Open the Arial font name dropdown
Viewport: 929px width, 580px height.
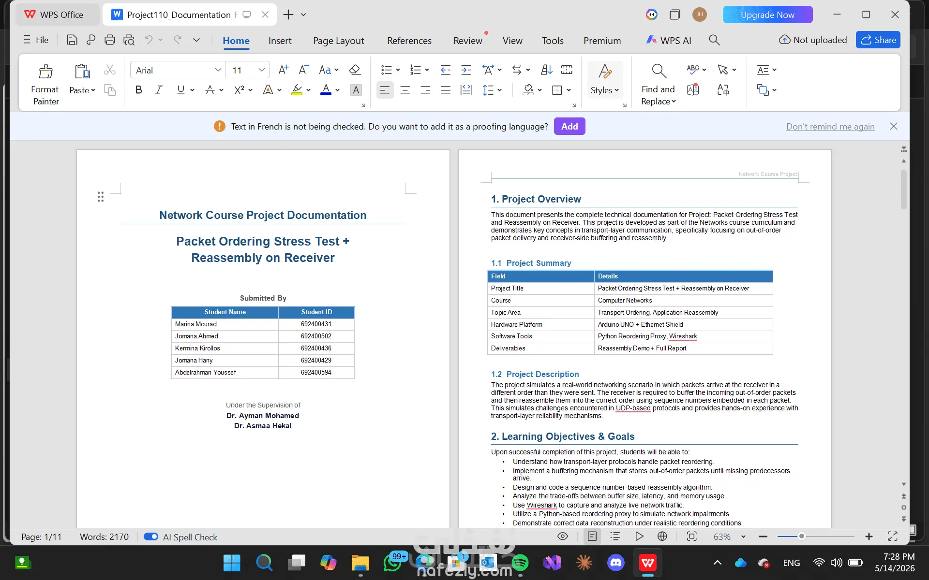[x=218, y=70]
